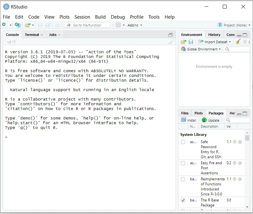253x214 pixels.
Task: Clear the console with the broom icon
Action: (171, 42)
